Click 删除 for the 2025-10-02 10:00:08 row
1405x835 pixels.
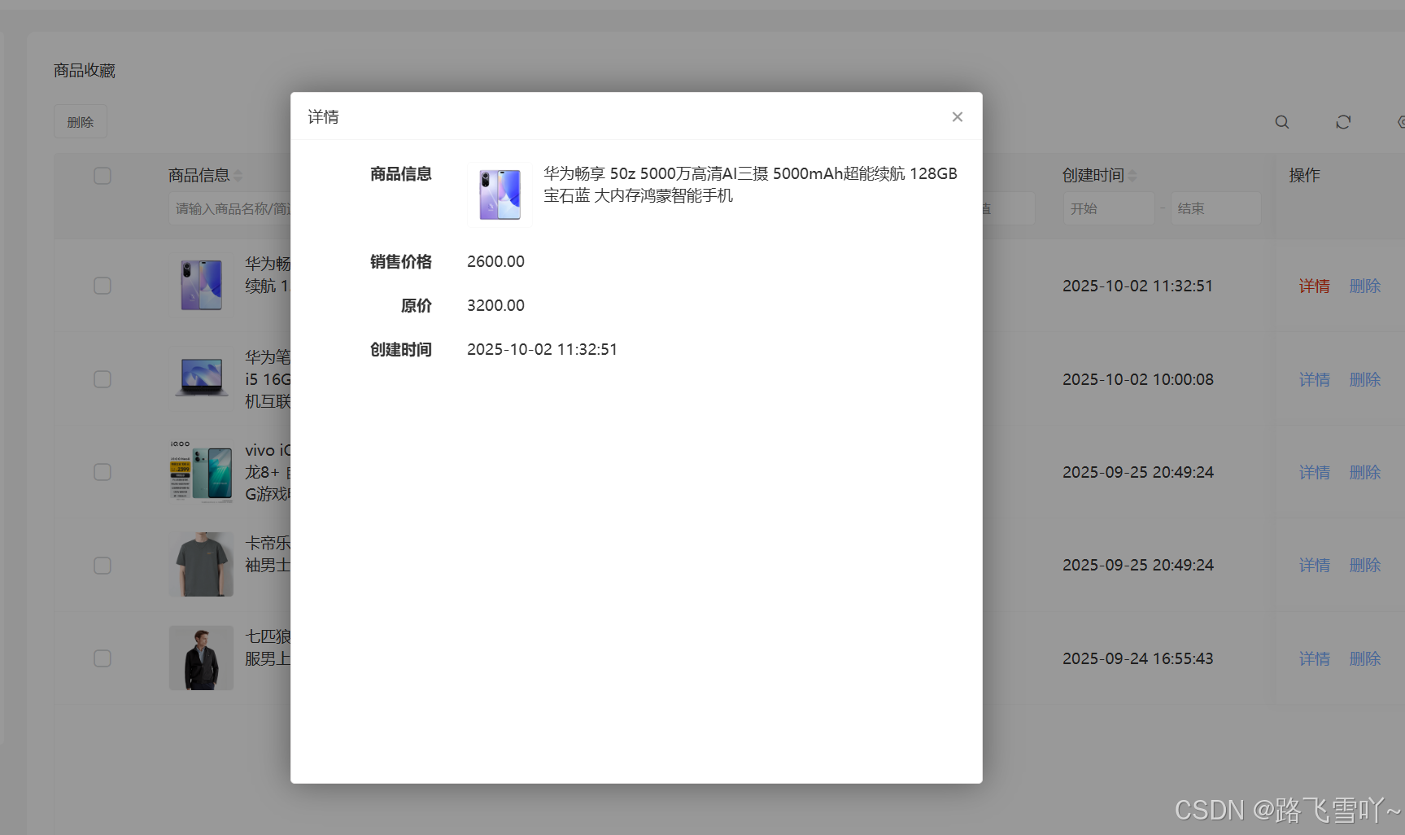coord(1365,379)
